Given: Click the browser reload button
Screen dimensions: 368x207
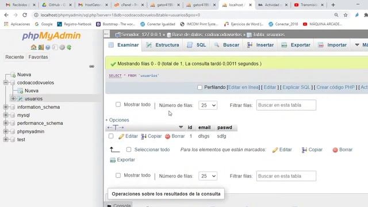Looking at the screenshot, I should 25,15.
